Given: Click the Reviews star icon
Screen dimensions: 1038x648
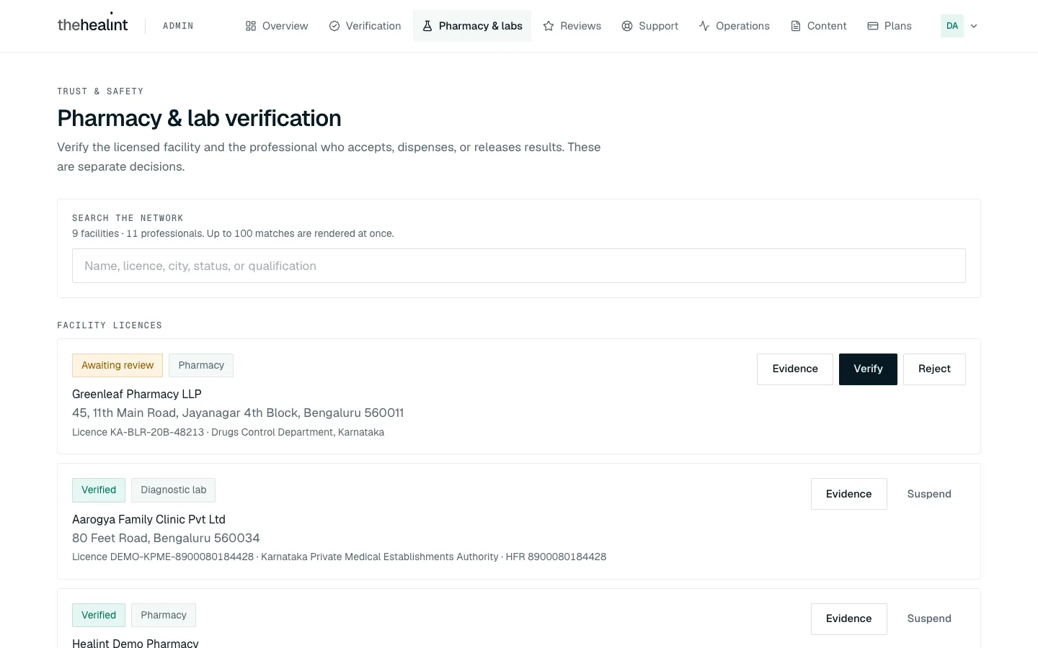Looking at the screenshot, I should point(549,26).
